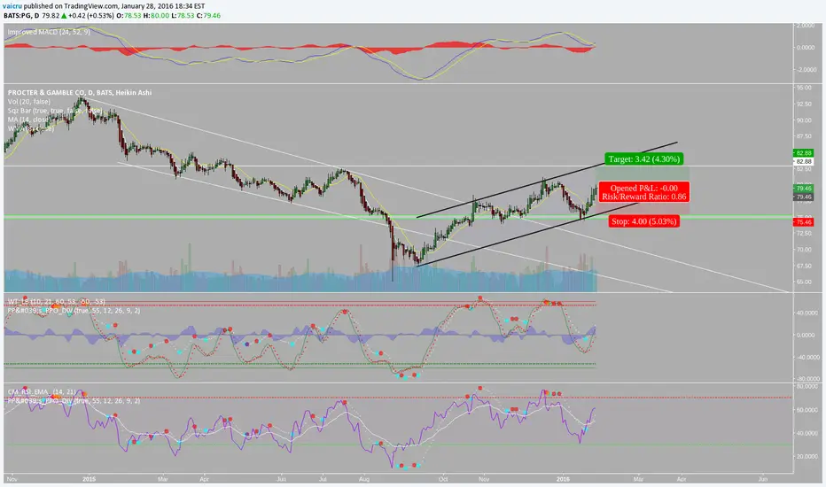826x487 pixels.
Task: Click the 70.00 price axis label
Action: pos(804,250)
